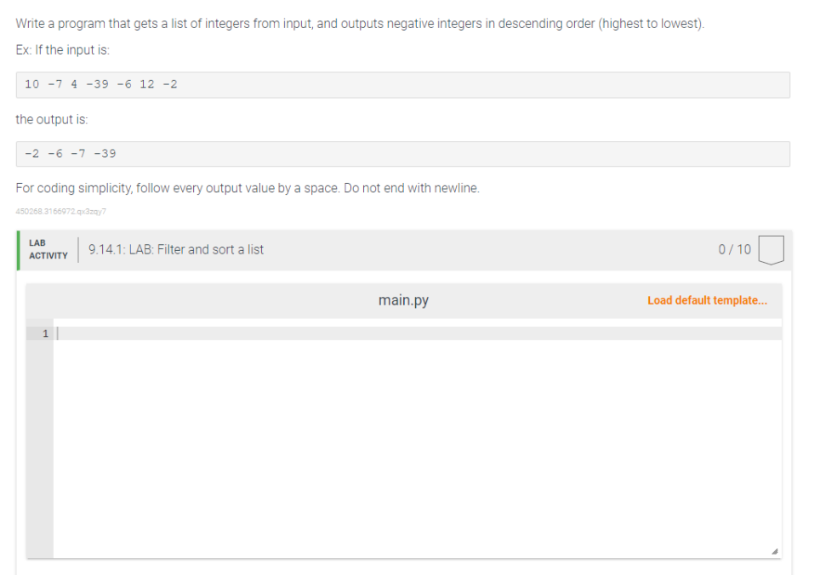Click the completion badge icon beside the score

771,250
